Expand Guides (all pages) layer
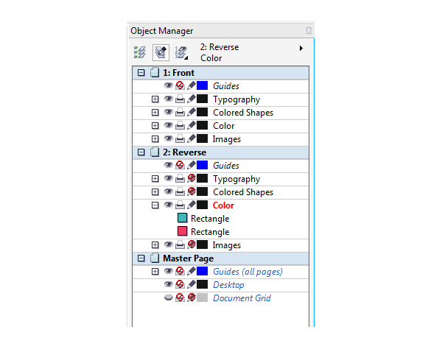The height and width of the screenshot is (352, 442). point(155,272)
